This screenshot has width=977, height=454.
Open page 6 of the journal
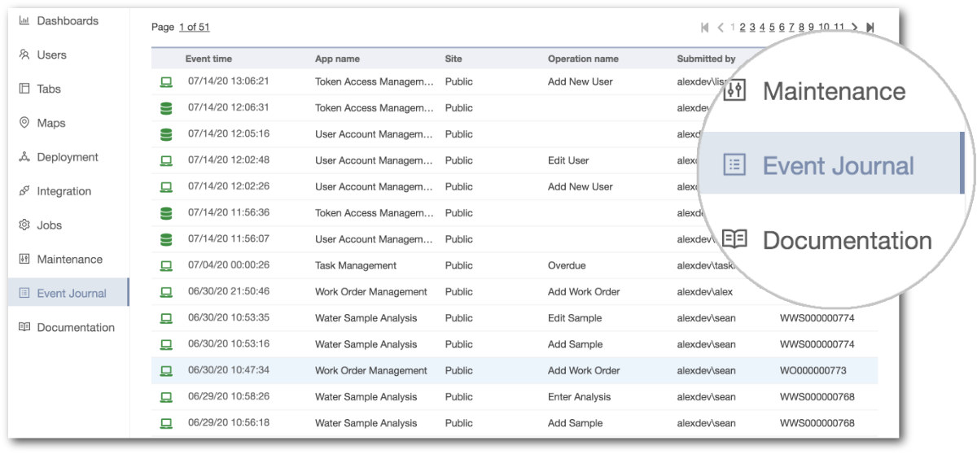click(782, 28)
